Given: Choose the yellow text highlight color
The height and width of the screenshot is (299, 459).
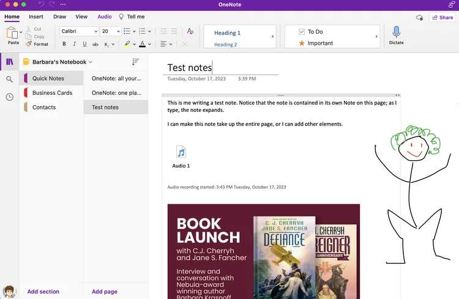Looking at the screenshot, I should 126,44.
